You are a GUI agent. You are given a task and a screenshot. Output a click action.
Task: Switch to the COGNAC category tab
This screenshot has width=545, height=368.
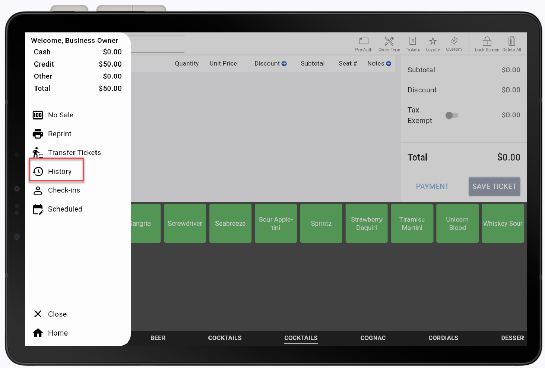pyautogui.click(x=373, y=338)
